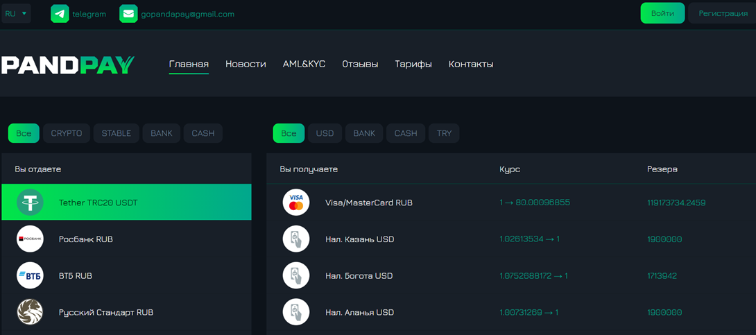
Task: Click the rate 1.0752688172 → 1
Action: click(534, 276)
